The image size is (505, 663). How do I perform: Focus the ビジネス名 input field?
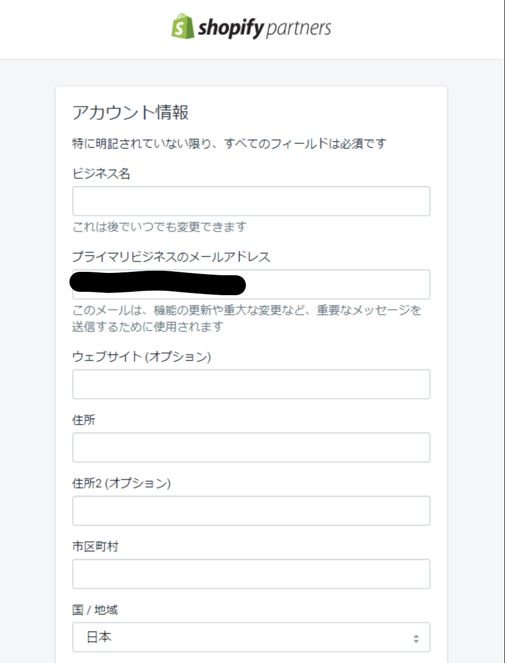[x=251, y=201]
